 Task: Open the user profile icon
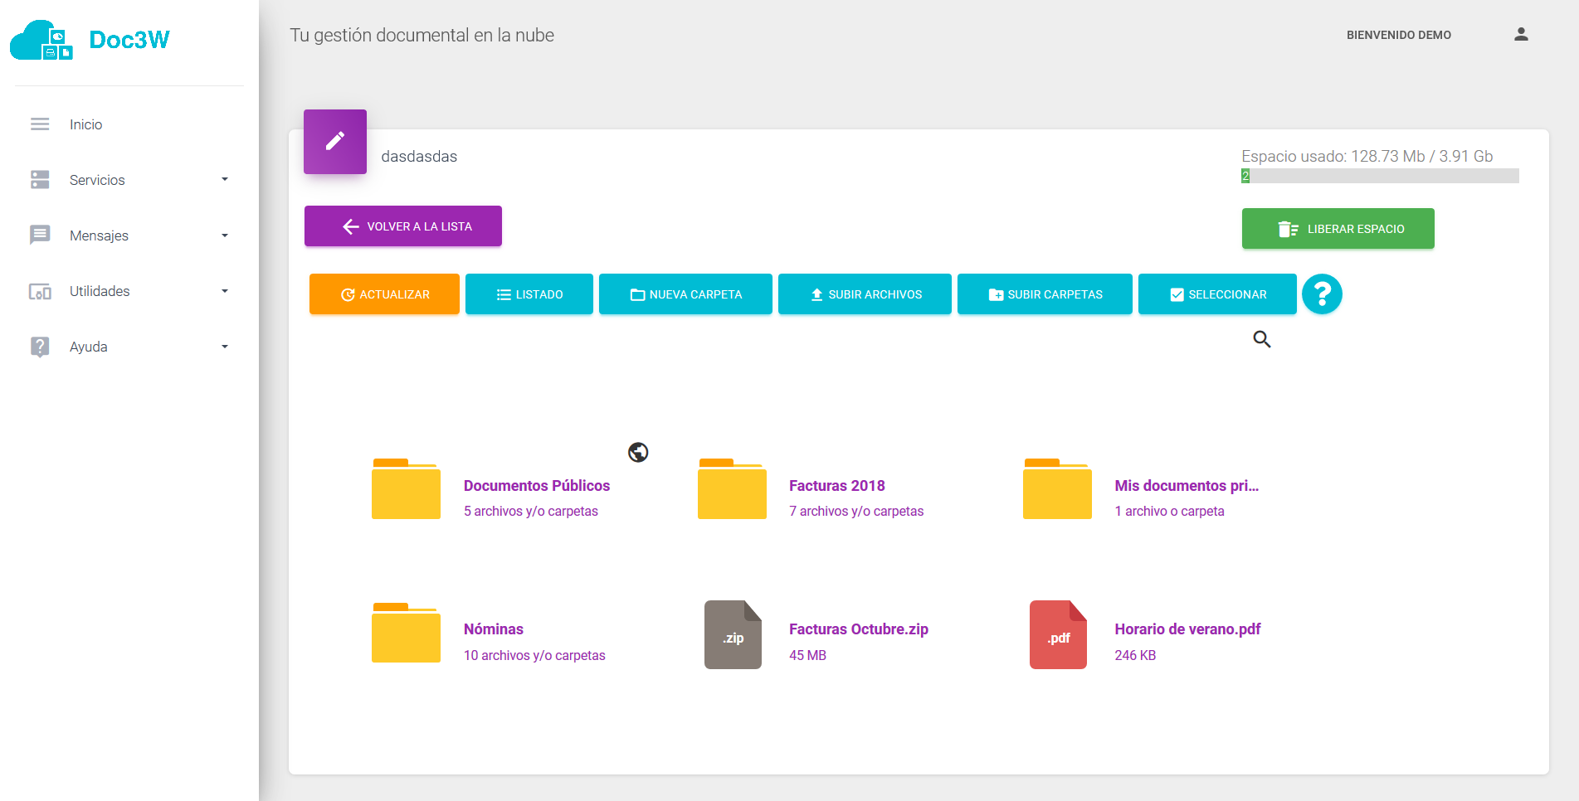[x=1520, y=35]
